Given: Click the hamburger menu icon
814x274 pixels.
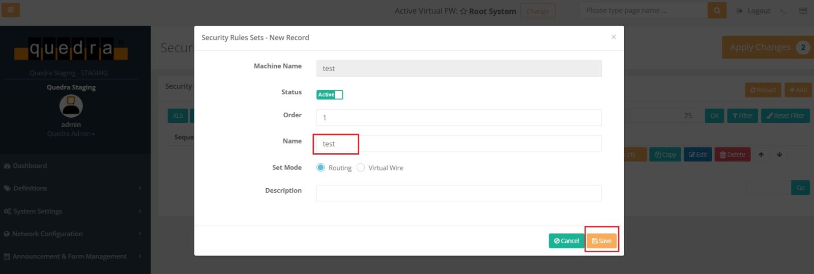Looking at the screenshot, I should click(x=10, y=10).
